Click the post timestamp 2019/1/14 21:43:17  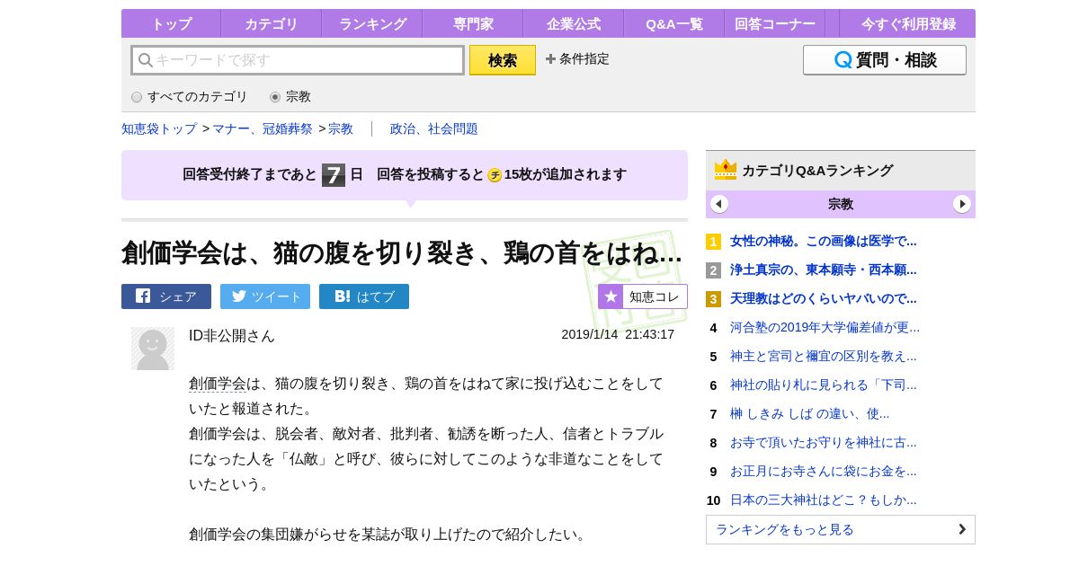pyautogui.click(x=618, y=334)
